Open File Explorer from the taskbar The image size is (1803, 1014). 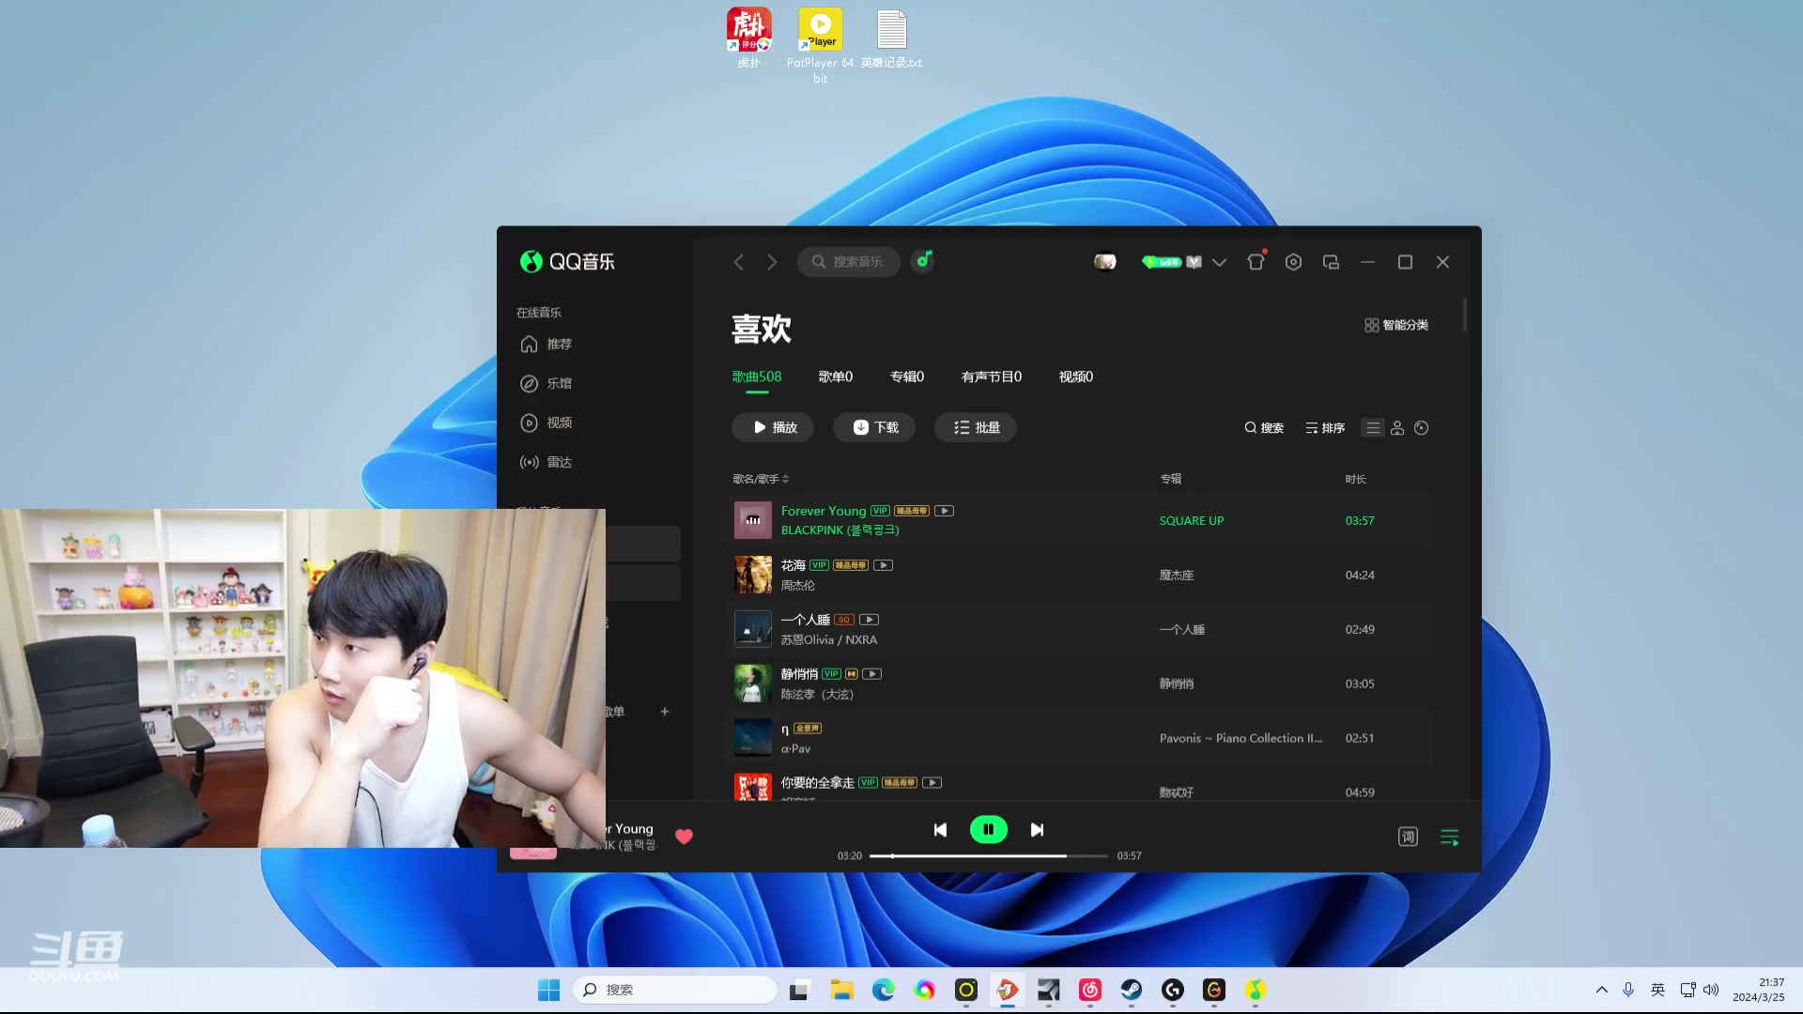tap(841, 990)
